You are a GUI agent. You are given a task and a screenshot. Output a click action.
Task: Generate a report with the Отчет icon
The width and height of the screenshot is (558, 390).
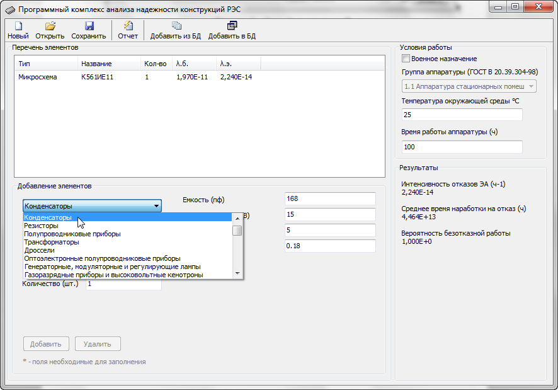(x=128, y=26)
